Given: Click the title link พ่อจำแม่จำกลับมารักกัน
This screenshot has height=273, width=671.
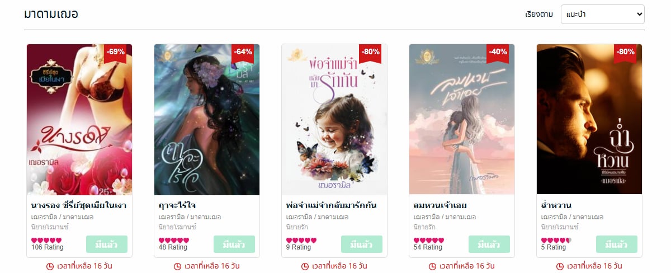Looking at the screenshot, I should (331, 205).
